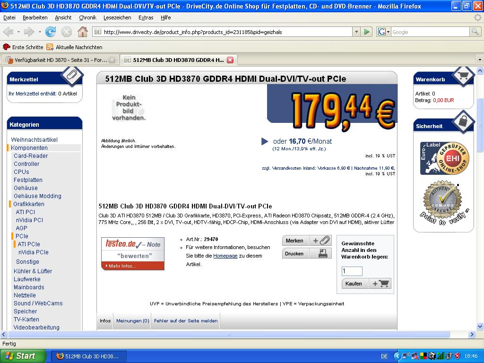Click the Forward navigation arrow
The image size is (484, 363).
click(x=29, y=32)
